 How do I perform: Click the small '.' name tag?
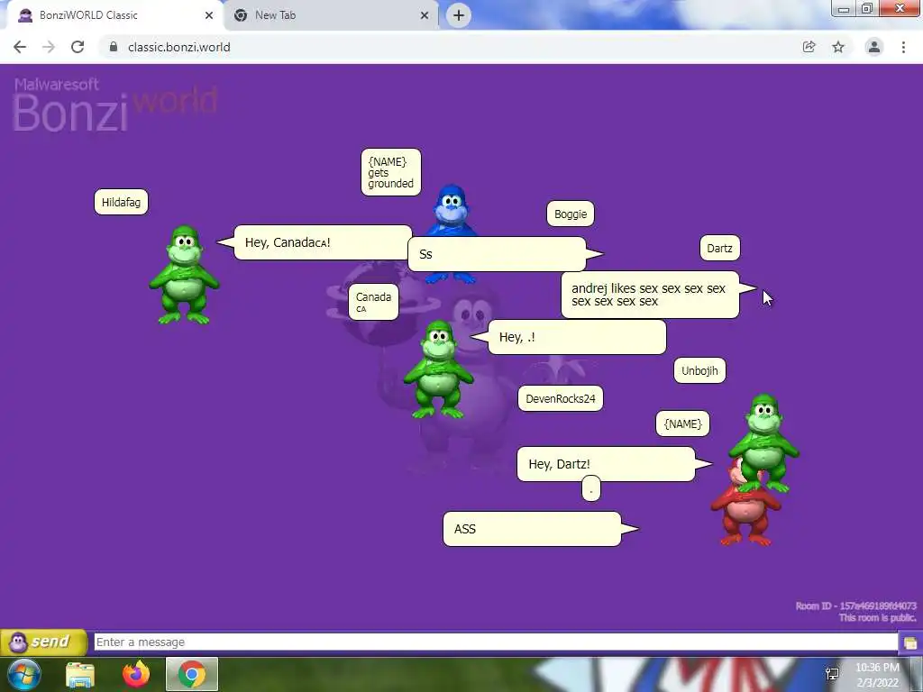tap(591, 489)
